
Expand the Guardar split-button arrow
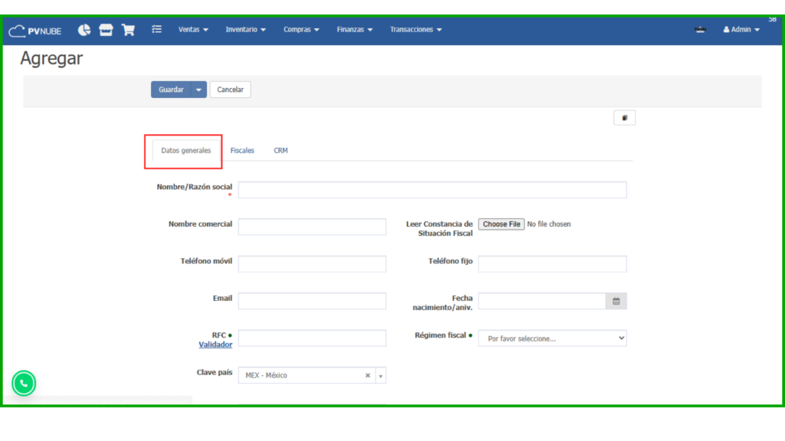pos(199,90)
